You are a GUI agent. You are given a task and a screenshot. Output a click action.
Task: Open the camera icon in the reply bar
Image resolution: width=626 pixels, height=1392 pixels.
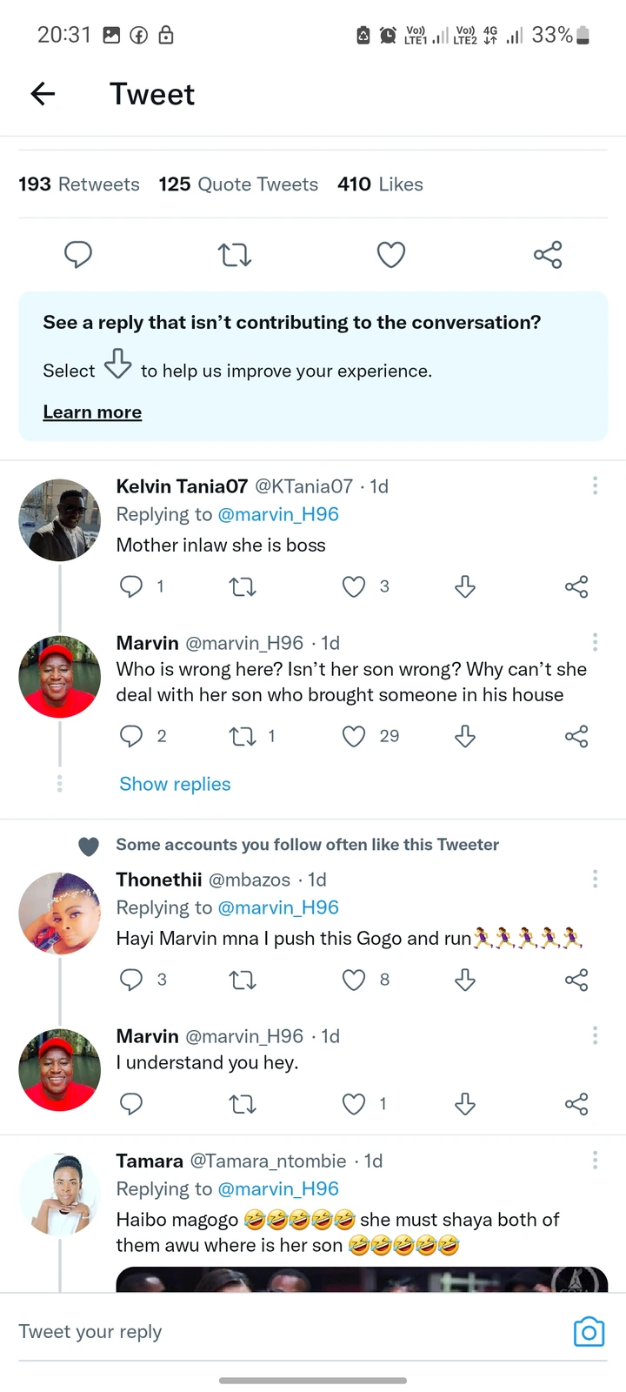coord(589,1332)
